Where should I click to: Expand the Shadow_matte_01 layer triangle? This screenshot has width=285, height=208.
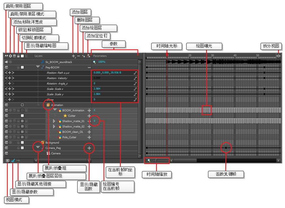click(54, 121)
